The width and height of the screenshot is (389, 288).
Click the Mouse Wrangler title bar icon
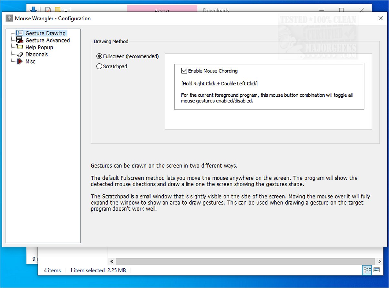(9, 18)
